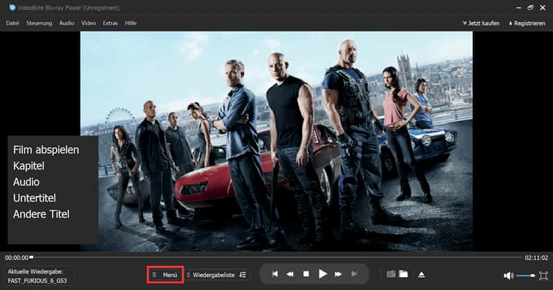
Task: Open the Datei menu
Action: click(x=12, y=23)
